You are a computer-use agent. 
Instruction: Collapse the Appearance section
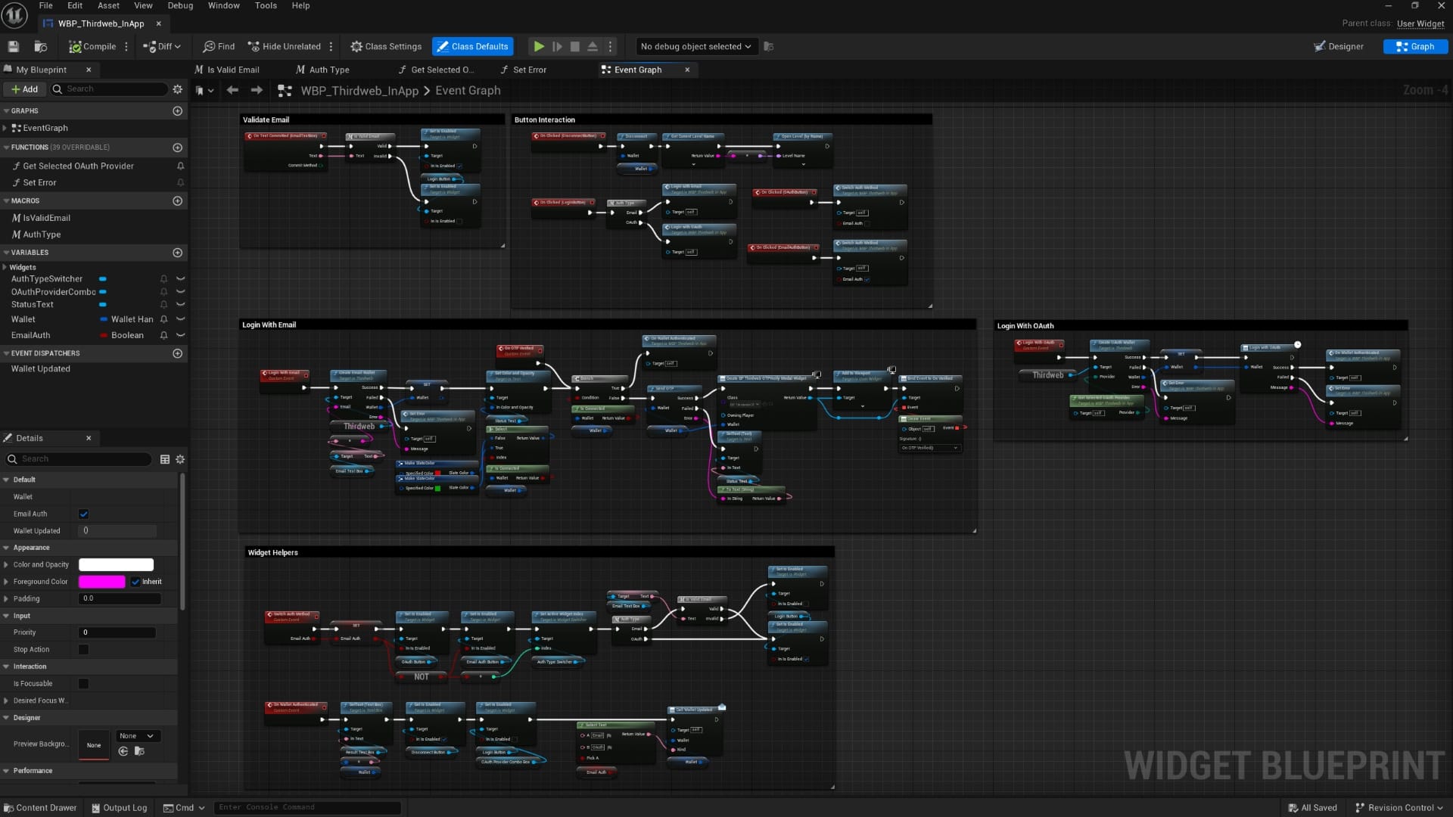click(6, 548)
